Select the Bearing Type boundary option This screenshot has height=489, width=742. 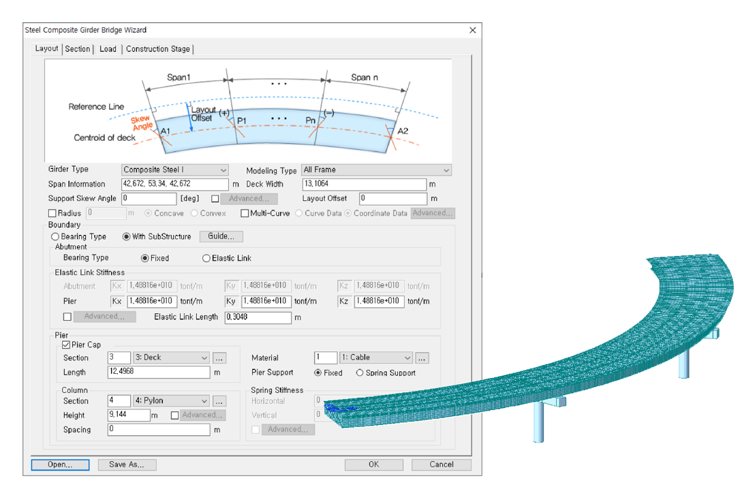[x=56, y=237]
